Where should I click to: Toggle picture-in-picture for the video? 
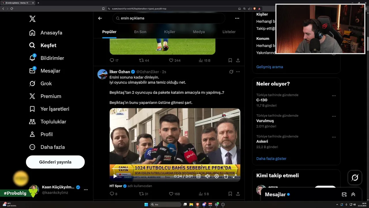tap(226, 176)
